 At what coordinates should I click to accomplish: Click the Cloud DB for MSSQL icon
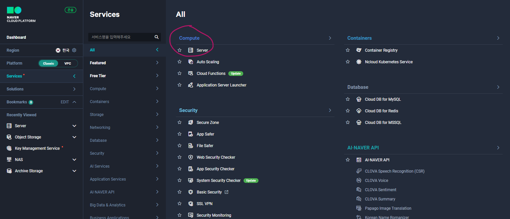point(359,123)
